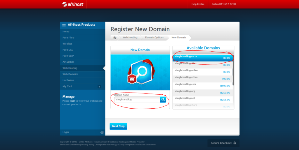Click the magnifier search icon beside domain field

point(163,100)
